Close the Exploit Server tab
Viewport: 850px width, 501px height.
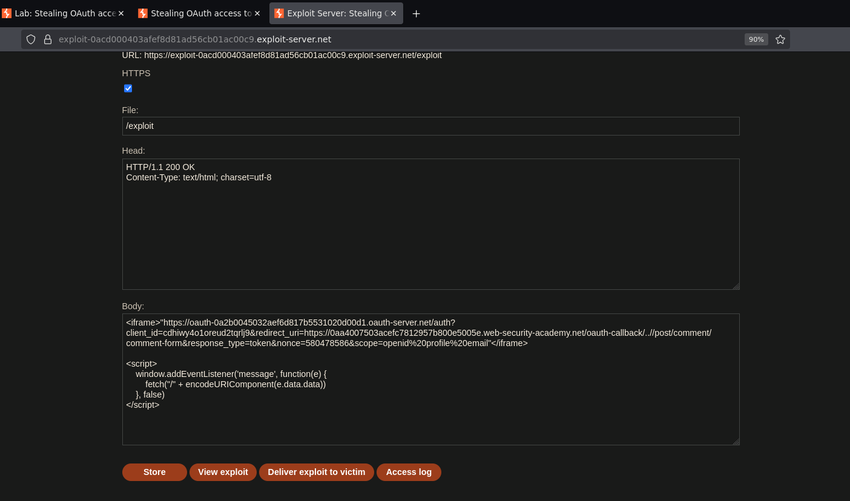pyautogui.click(x=394, y=13)
